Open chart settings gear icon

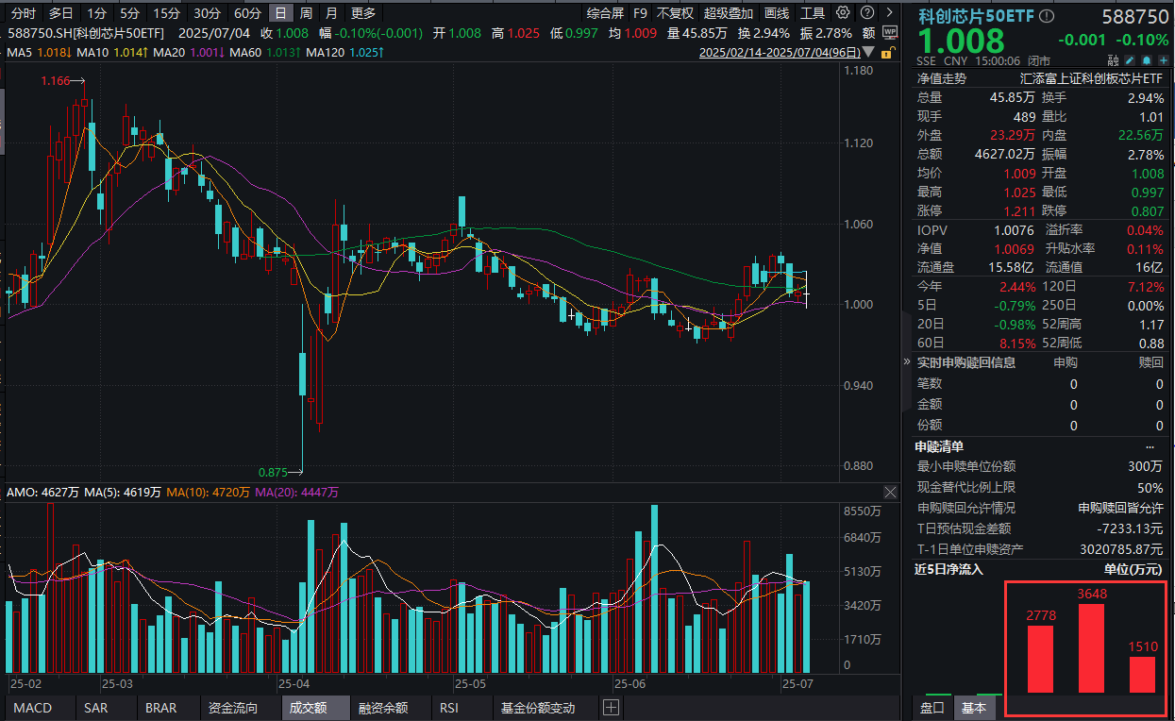coord(842,13)
